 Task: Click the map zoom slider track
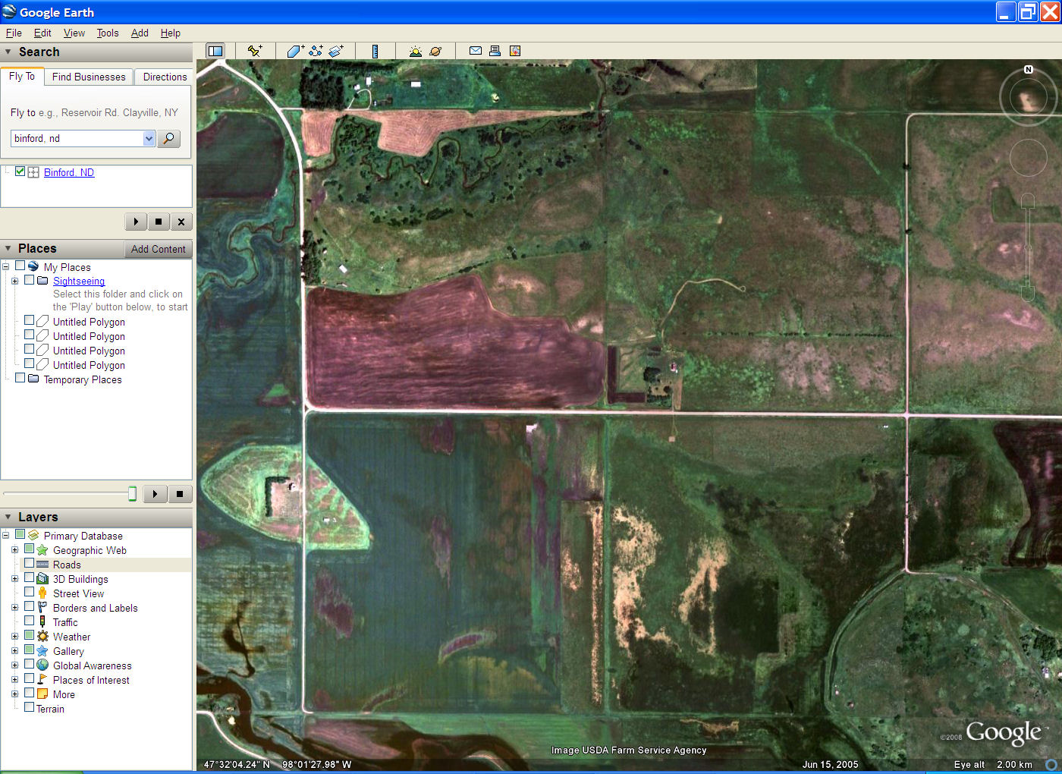(1028, 247)
